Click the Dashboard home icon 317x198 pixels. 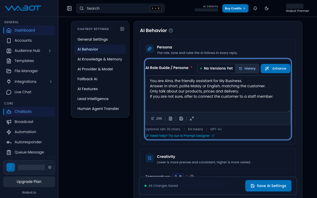coord(9,30)
